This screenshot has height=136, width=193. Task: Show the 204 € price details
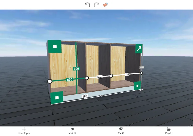pos(121,131)
